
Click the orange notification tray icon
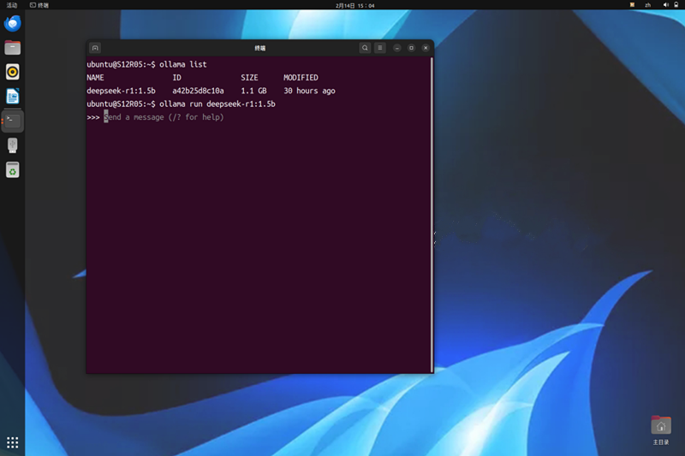tap(632, 5)
